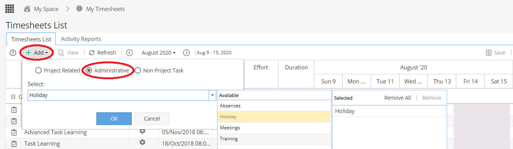This screenshot has height=149, width=513.
Task: Go to previous period arrow icon
Action: click(130, 53)
